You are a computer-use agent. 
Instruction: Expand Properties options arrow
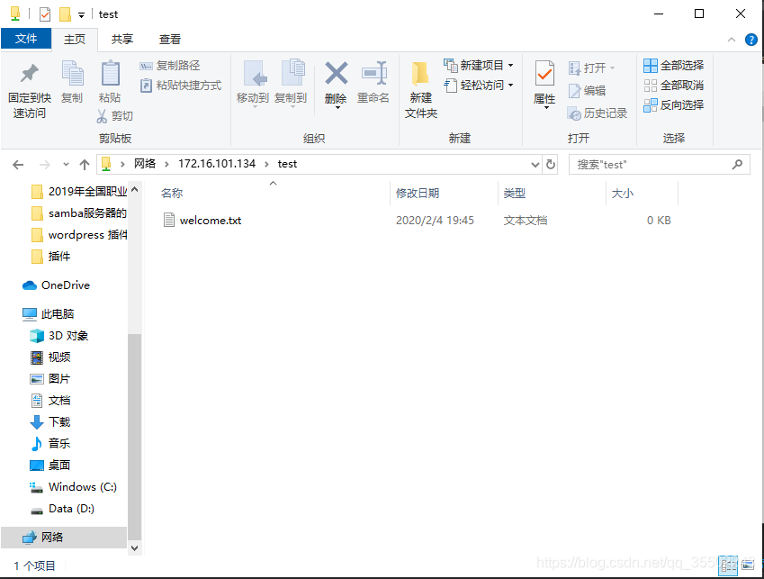546,108
